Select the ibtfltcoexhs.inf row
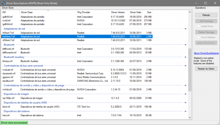 point(77,53)
